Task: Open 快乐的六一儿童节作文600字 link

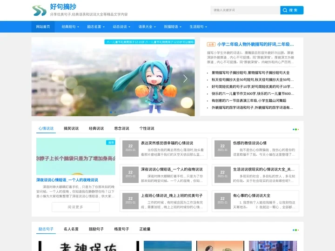Action: (x=253, y=93)
